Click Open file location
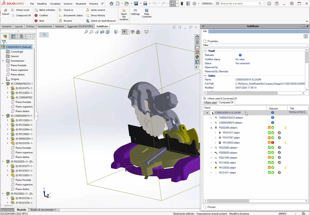310x215 pixels. pyautogui.click(x=124, y=15)
